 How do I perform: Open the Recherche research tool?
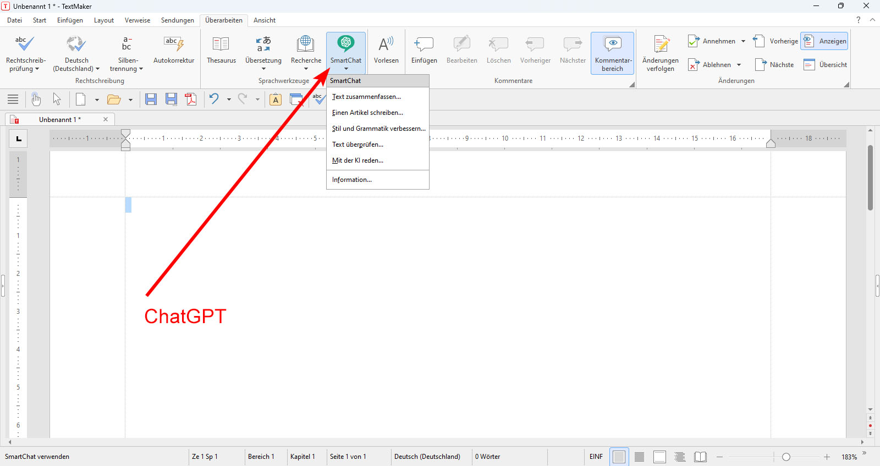306,45
